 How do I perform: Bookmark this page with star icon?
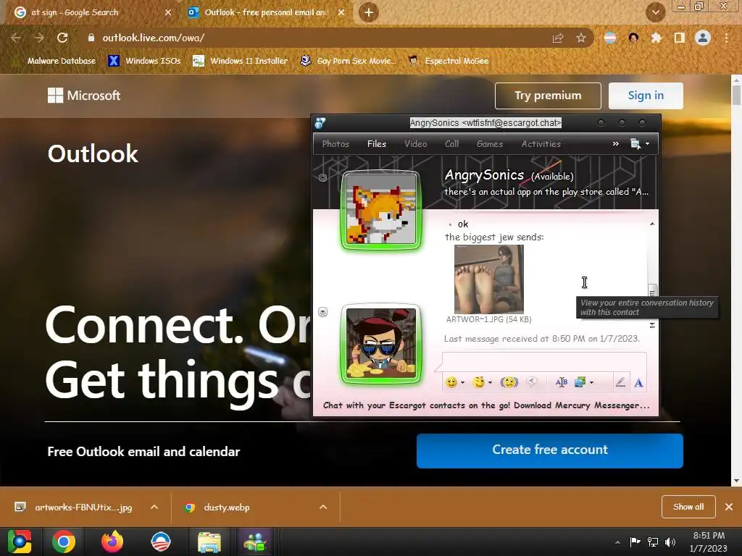pos(581,38)
